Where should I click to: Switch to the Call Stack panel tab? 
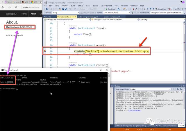pos(118,126)
